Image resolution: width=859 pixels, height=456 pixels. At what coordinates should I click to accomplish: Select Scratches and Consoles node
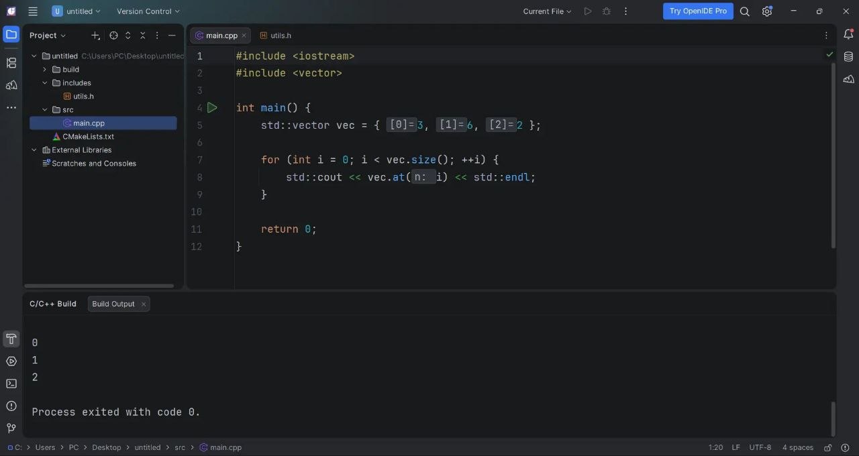(94, 164)
